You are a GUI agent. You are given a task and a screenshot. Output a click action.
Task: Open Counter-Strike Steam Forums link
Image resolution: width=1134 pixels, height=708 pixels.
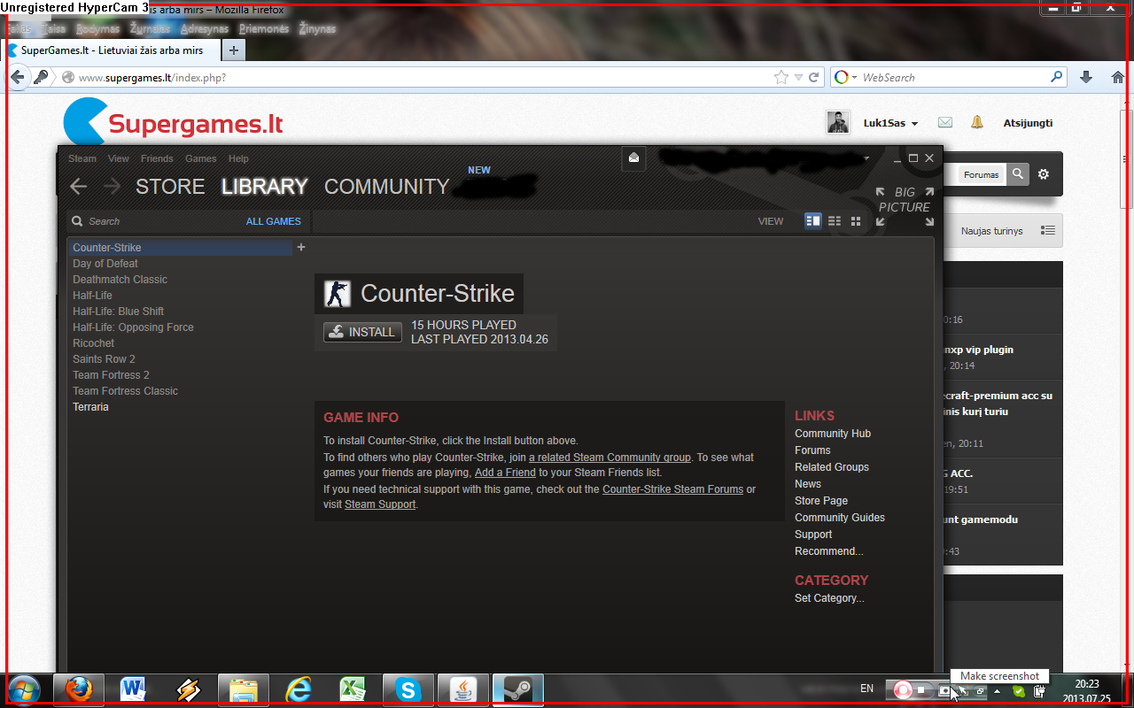pos(672,489)
